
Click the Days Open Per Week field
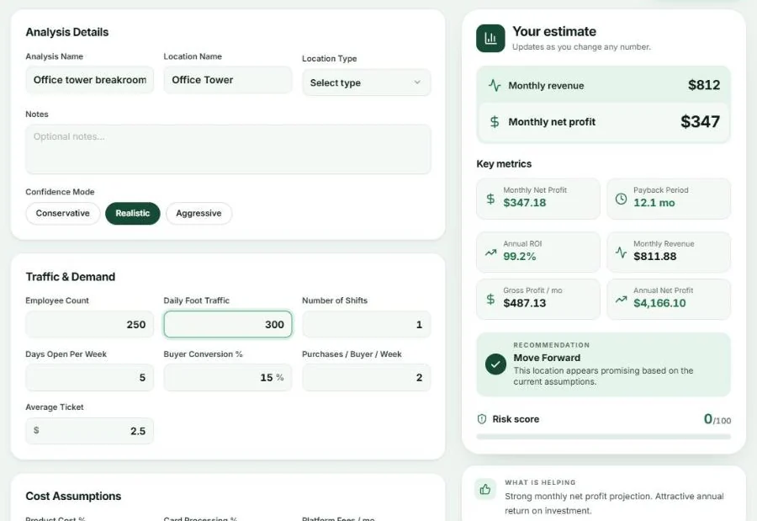[90, 377]
